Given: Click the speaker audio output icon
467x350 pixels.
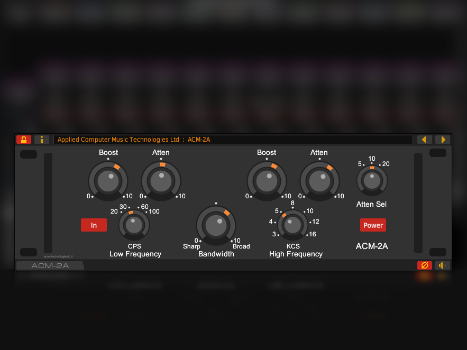Looking at the screenshot, I should tap(442, 265).
